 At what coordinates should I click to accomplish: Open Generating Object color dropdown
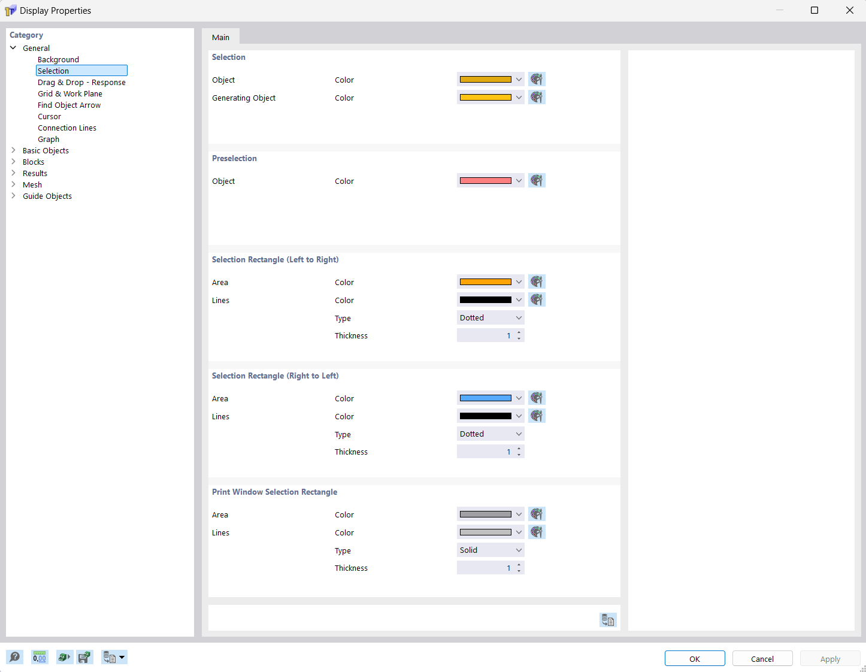pyautogui.click(x=490, y=97)
